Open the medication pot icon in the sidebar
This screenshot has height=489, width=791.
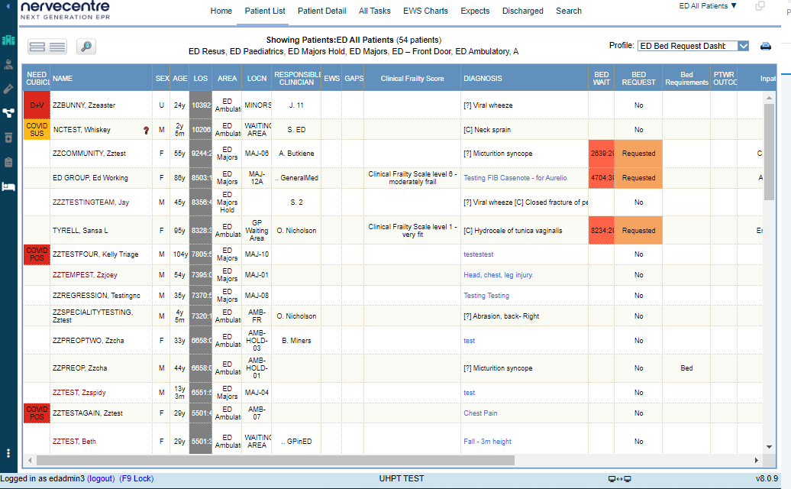pos(8,138)
